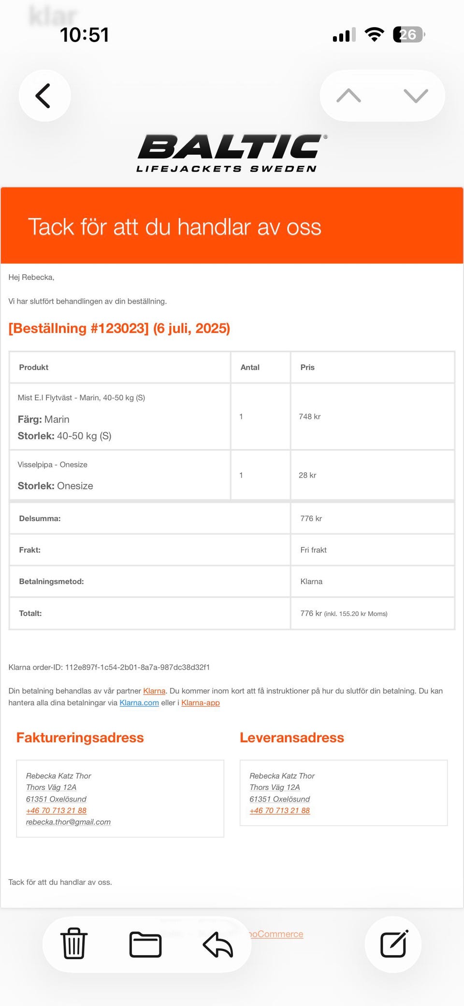The image size is (464, 1006).
Task: Tap phone number in delivery address
Action: click(x=279, y=810)
